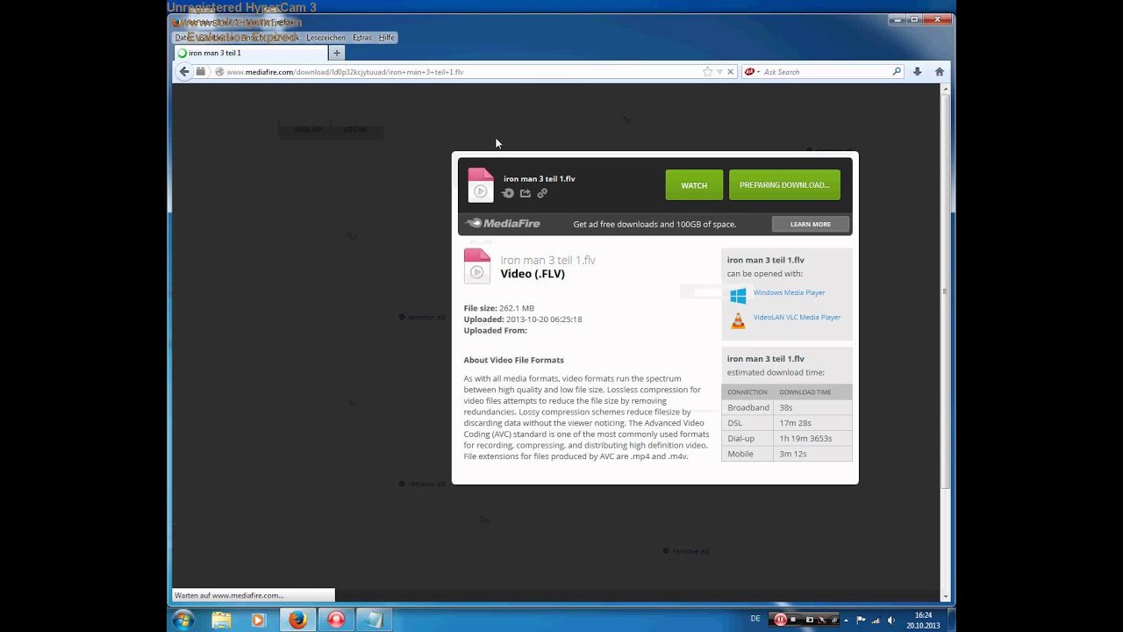Pause recording with the red tray pause button

click(x=780, y=620)
